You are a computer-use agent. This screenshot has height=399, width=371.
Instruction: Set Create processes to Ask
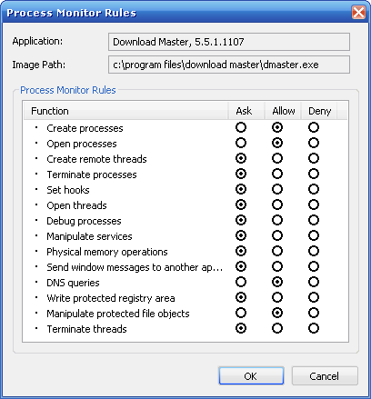241,127
